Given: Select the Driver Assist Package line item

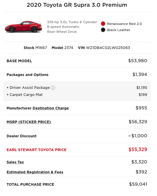Looking at the screenshot, I should click(77, 88).
